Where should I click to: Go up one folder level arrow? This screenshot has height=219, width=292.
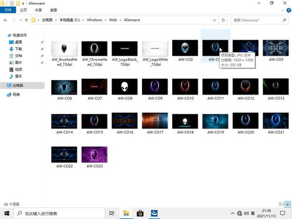(x=26, y=20)
